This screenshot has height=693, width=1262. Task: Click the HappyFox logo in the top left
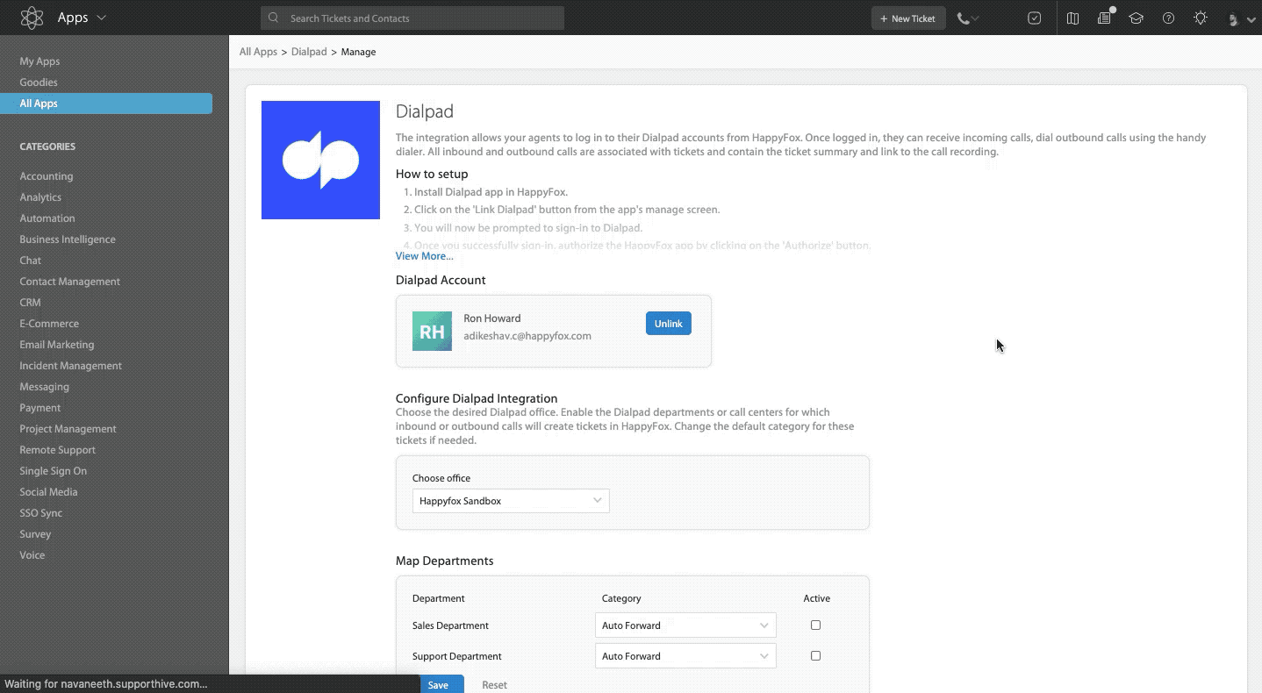pos(32,18)
